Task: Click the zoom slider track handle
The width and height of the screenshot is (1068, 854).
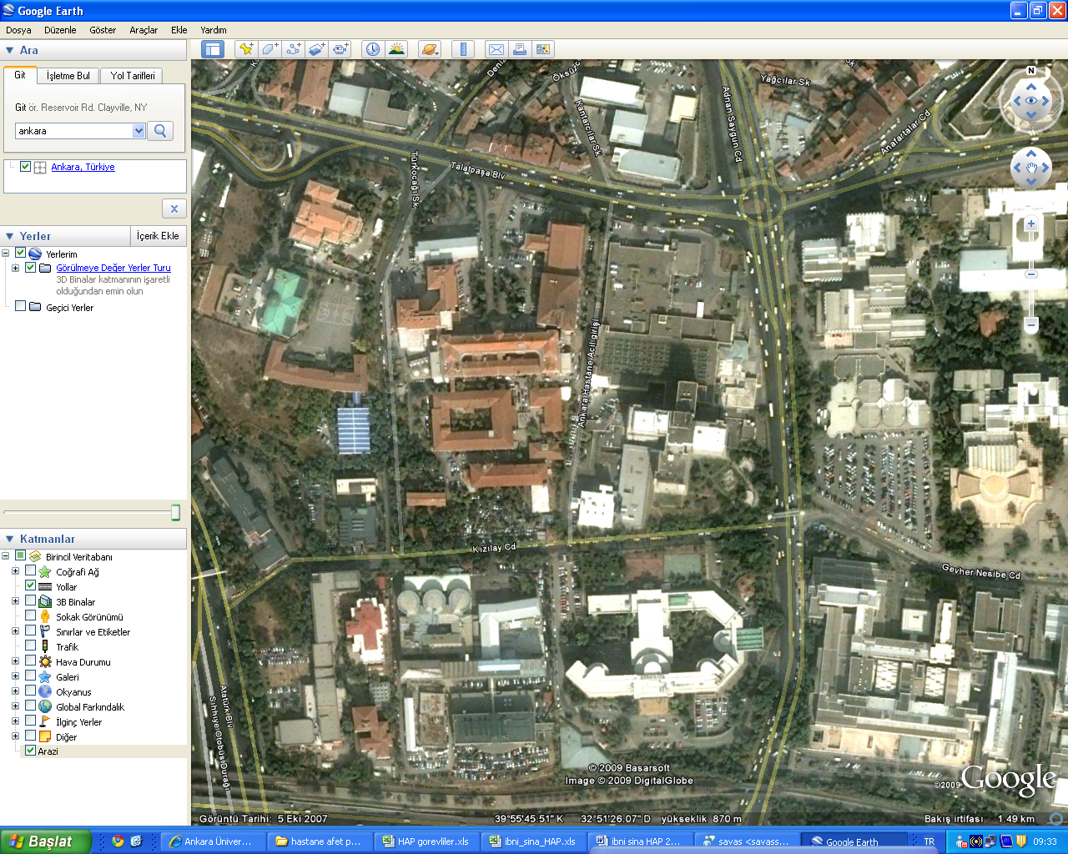Action: coord(1031,274)
